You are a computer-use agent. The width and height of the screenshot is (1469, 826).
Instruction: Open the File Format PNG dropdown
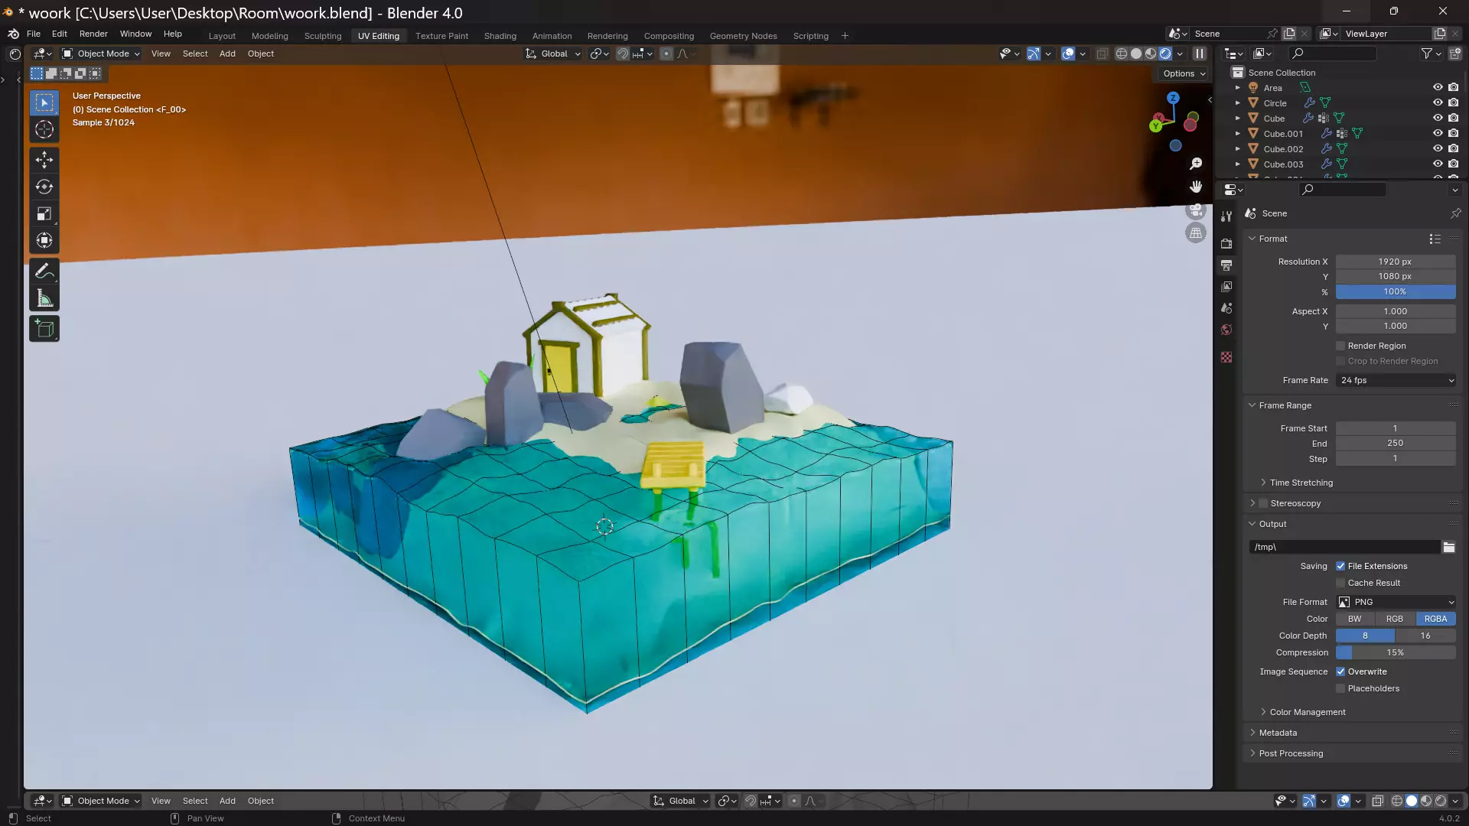pos(1396,602)
